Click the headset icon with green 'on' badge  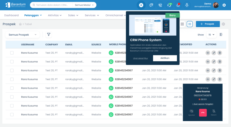[169, 5]
